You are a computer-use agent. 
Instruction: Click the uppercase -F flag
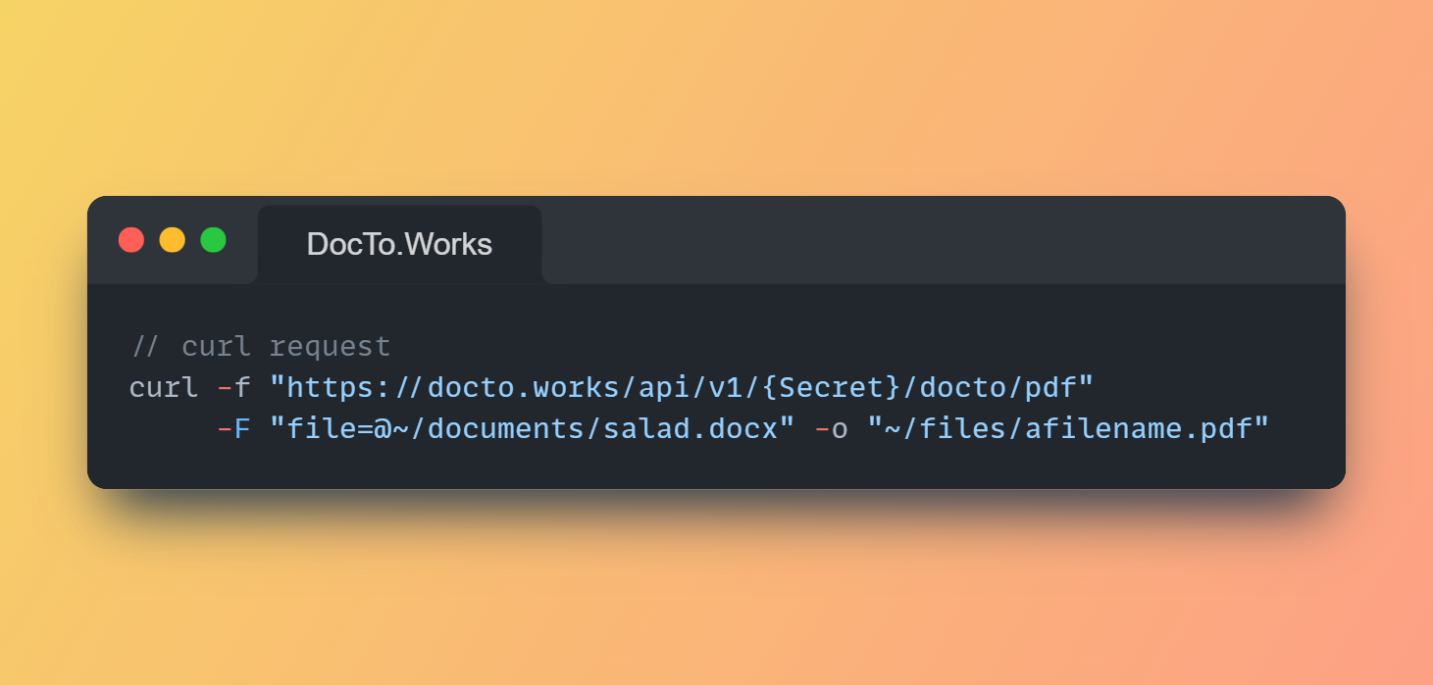point(233,428)
